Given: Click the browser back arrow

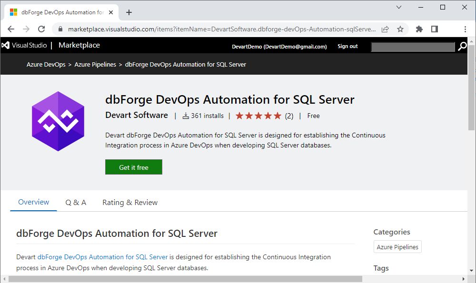Looking at the screenshot, I should pos(11,29).
